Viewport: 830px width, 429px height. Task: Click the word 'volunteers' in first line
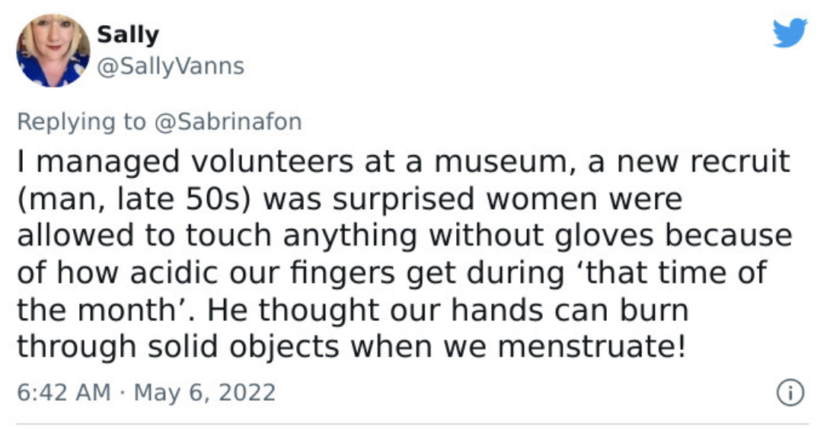pyautogui.click(x=272, y=162)
